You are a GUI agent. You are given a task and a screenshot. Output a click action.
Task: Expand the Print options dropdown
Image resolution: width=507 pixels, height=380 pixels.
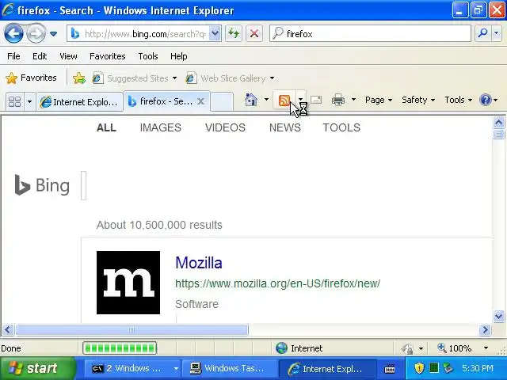tap(354, 100)
